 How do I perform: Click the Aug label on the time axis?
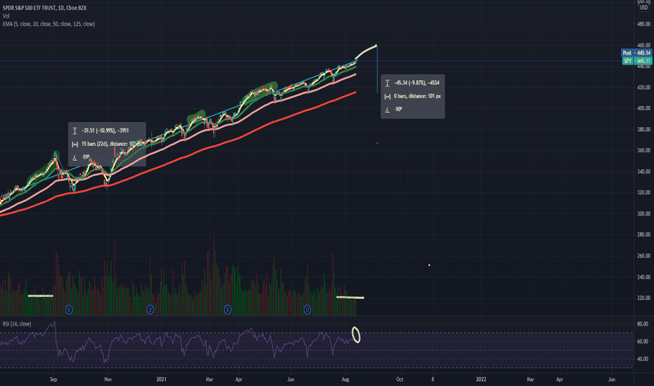pos(345,379)
